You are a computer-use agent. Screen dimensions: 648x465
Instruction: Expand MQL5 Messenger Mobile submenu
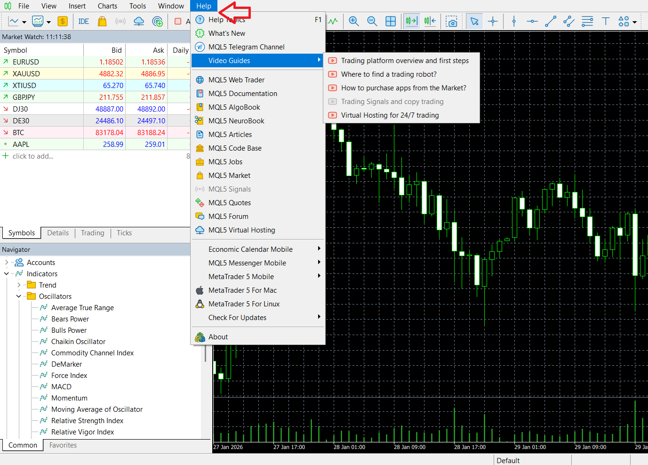tap(258, 263)
